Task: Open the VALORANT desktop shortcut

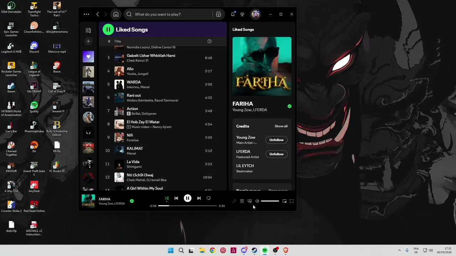Action: click(34, 87)
